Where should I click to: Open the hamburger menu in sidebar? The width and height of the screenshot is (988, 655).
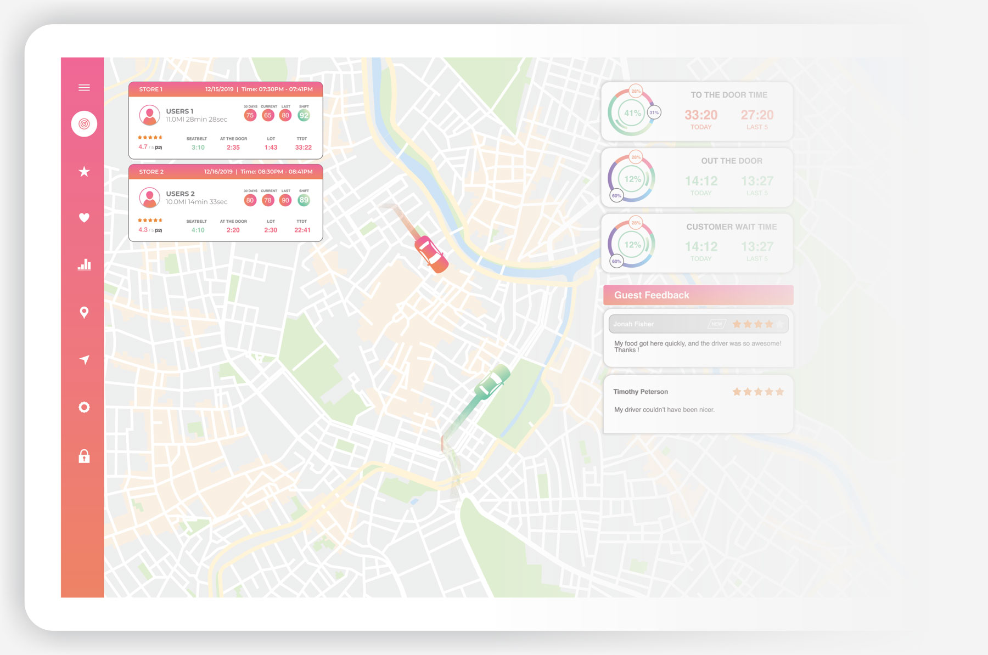[84, 88]
